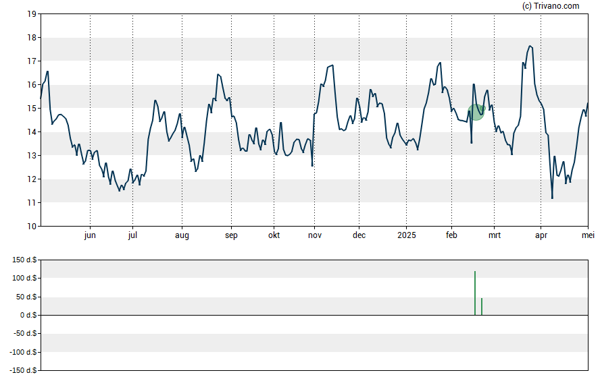Screen dimensions: 600x381
Task: Click the '0 d.$' volume axis label
Action: point(28,315)
